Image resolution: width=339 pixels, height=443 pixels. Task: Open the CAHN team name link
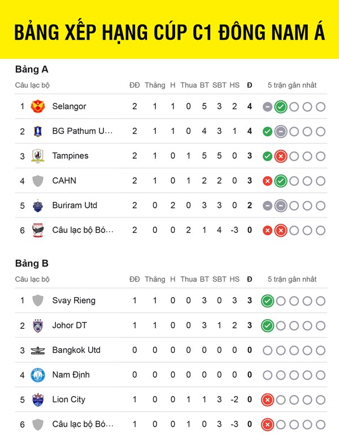[x=64, y=181]
